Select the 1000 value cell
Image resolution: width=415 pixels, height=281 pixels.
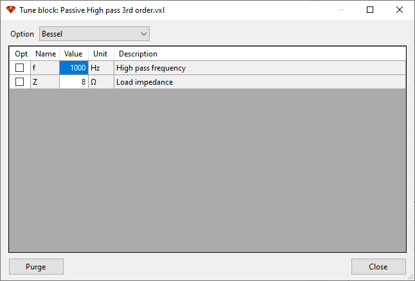74,68
